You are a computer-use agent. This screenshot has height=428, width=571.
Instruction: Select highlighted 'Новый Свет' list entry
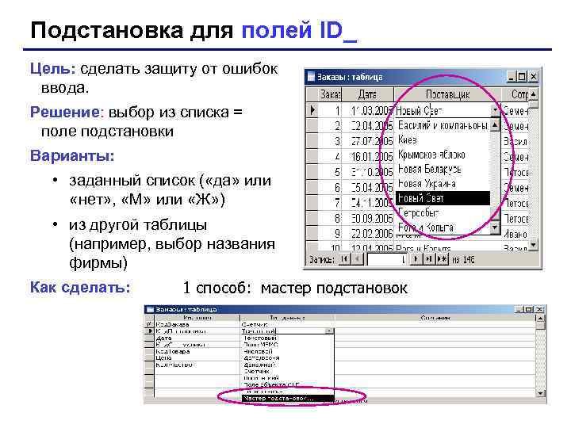point(443,198)
